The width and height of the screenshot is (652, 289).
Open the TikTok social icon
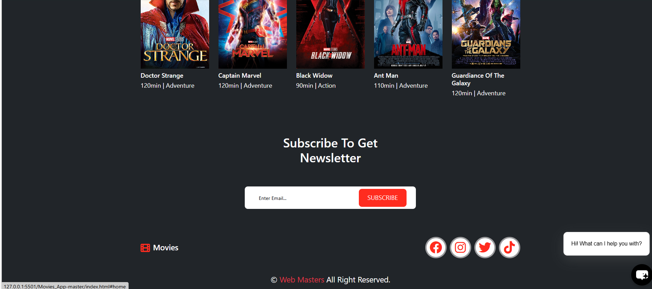click(509, 248)
